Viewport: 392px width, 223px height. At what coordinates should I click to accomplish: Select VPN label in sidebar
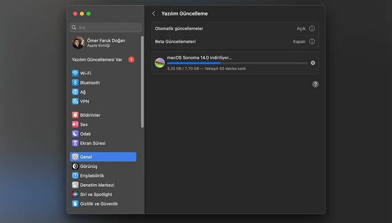click(x=85, y=101)
